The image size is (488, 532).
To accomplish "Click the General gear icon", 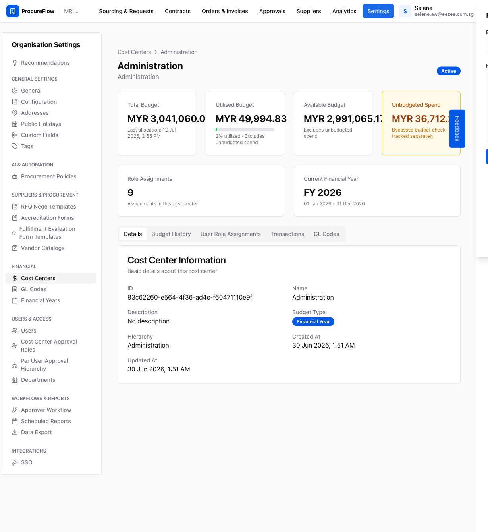I will [x=15, y=91].
